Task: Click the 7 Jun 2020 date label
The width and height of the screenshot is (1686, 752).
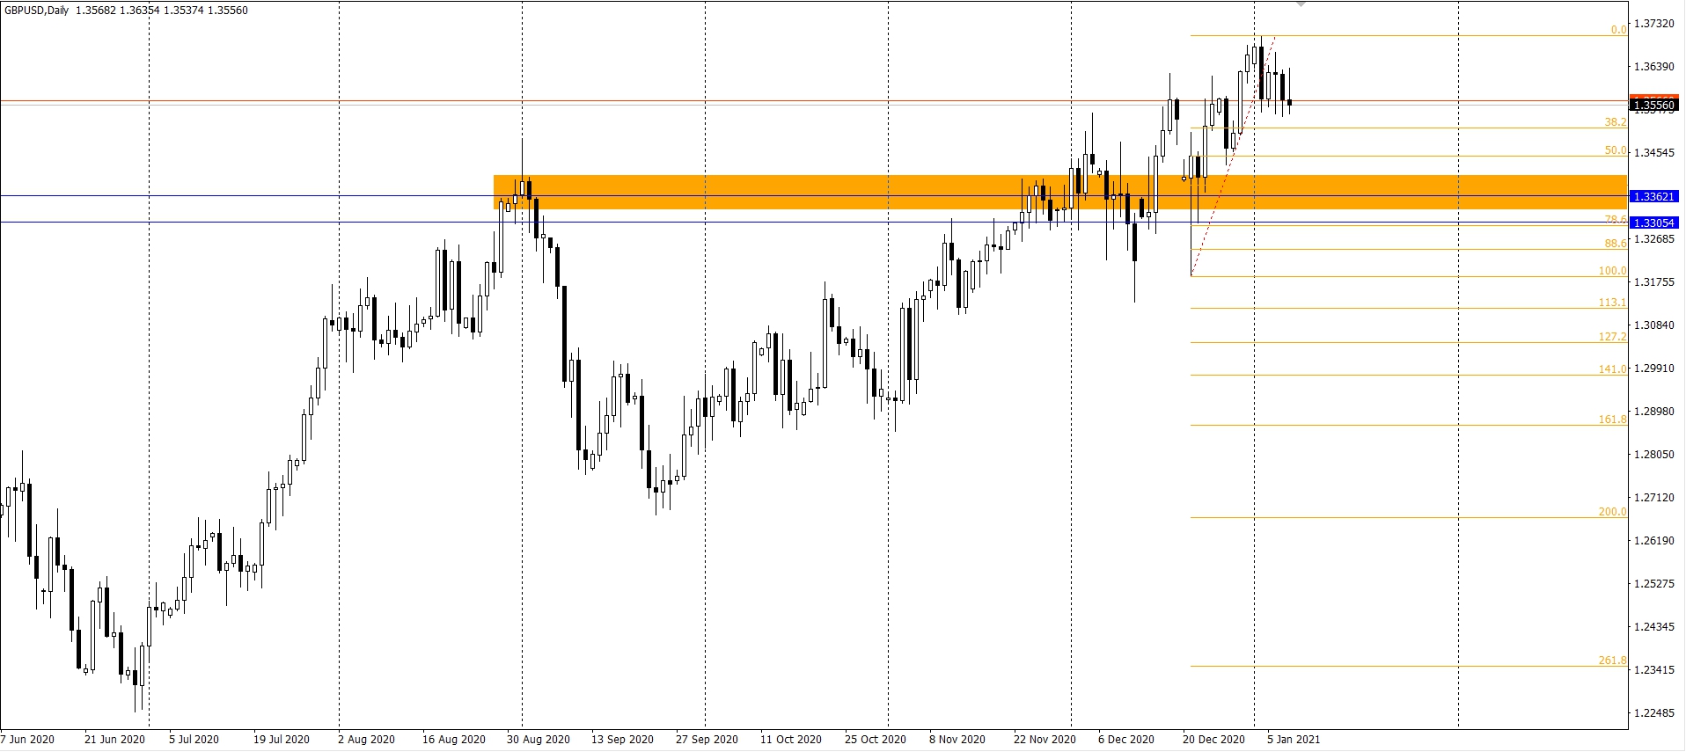Action: [28, 740]
